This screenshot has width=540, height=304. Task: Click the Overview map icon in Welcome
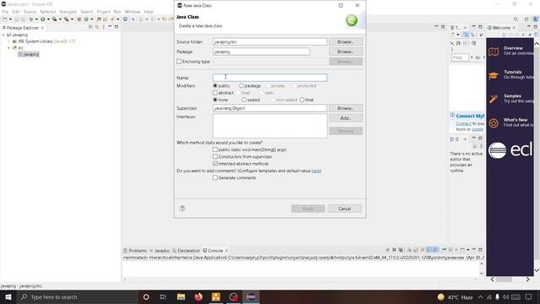tap(494, 52)
